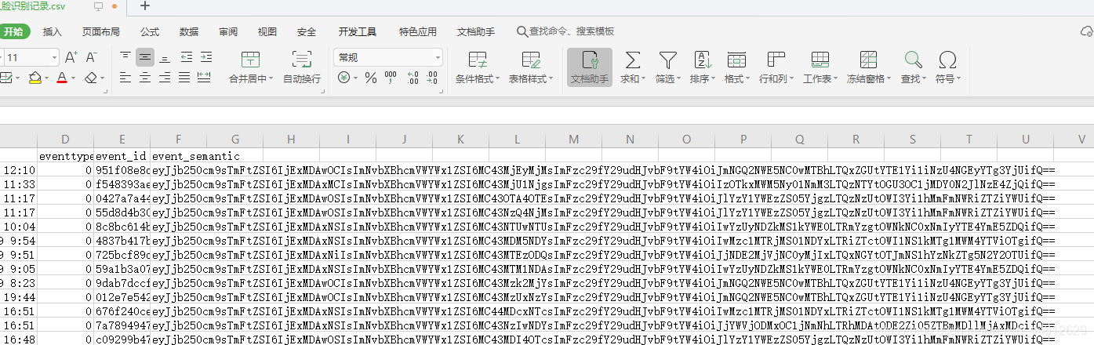1094x345 pixels.
Task: Increase decimal places
Action: 413,78
